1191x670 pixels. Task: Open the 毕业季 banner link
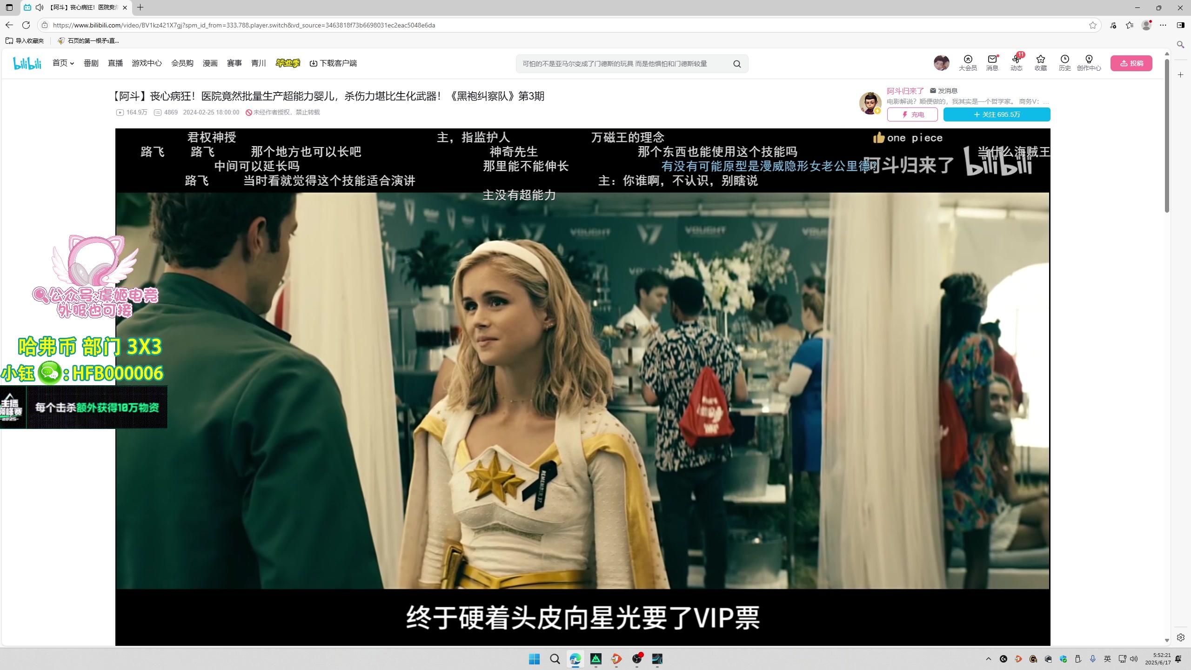288,63
